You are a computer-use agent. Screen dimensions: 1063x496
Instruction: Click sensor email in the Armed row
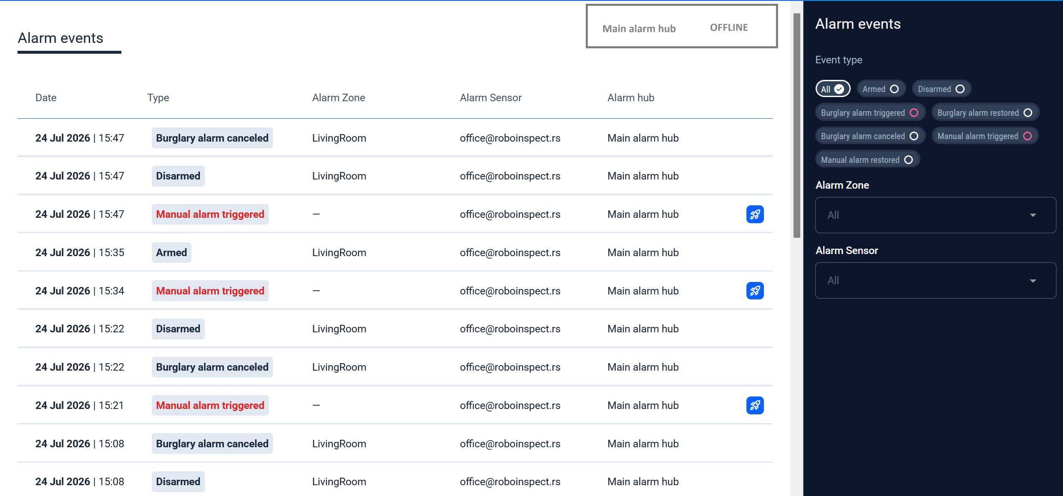(510, 252)
